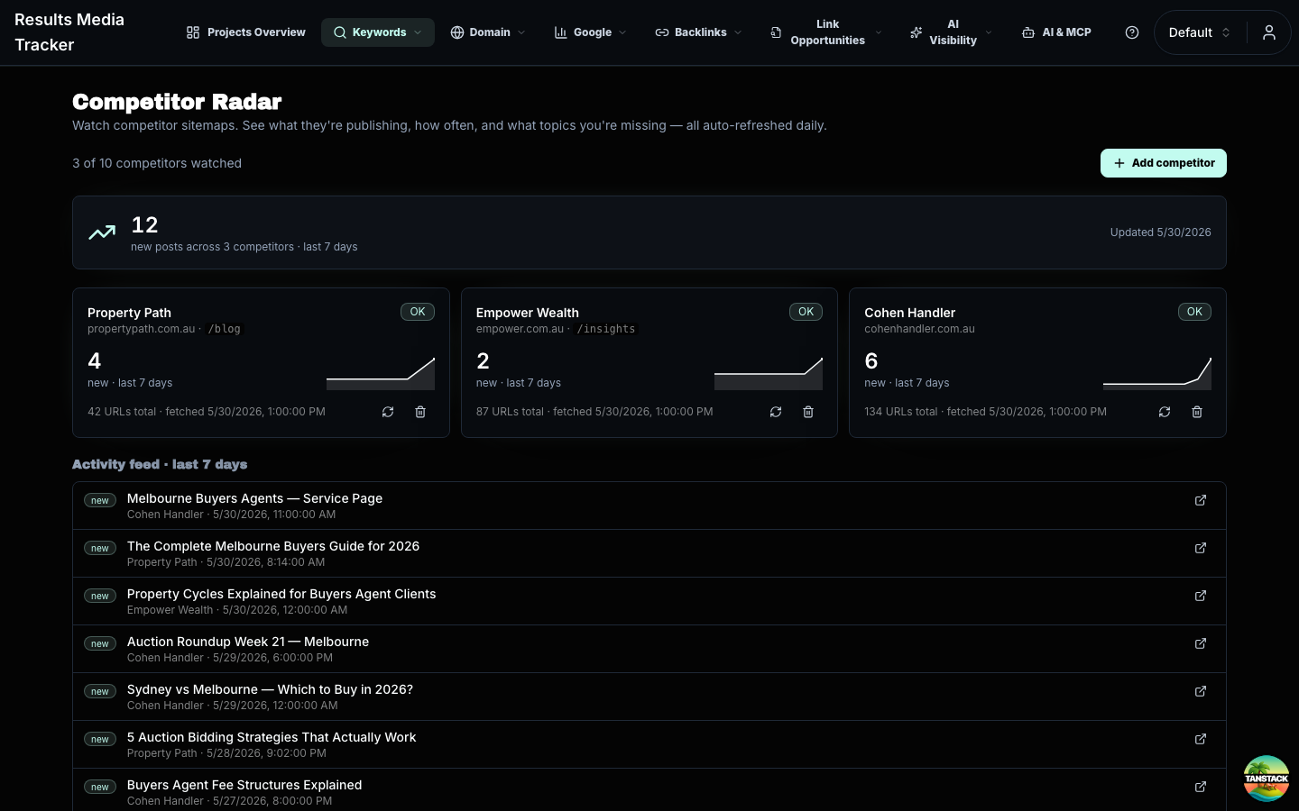Click the '/blog' path tag

pos(225,329)
